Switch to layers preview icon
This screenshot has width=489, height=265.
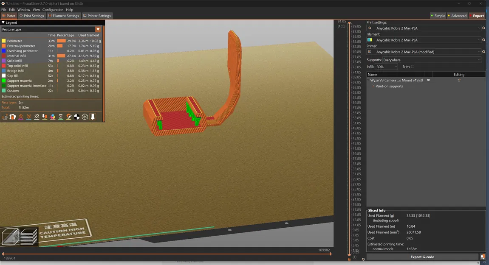29,237
